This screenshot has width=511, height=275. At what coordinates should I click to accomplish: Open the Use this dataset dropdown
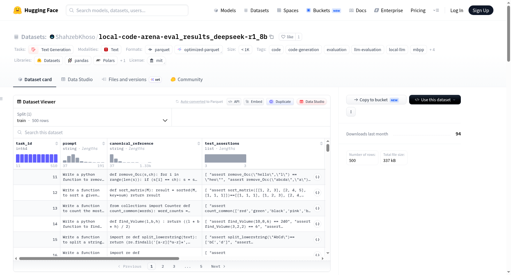pos(435,100)
